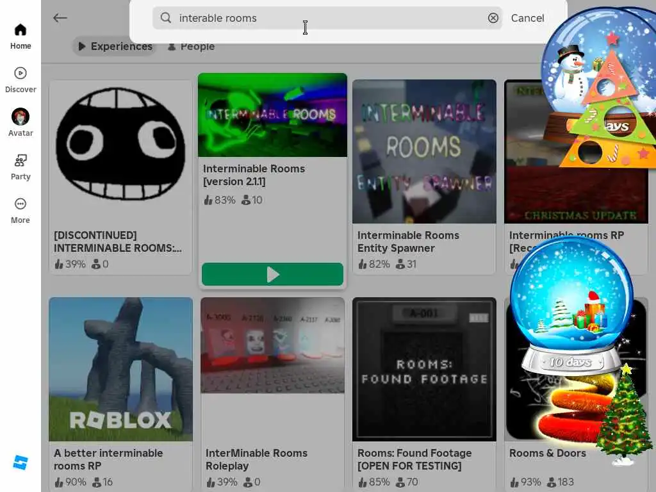This screenshot has width=656, height=492.
Task: Click the 85% rating of Found Footage
Action: tap(373, 482)
